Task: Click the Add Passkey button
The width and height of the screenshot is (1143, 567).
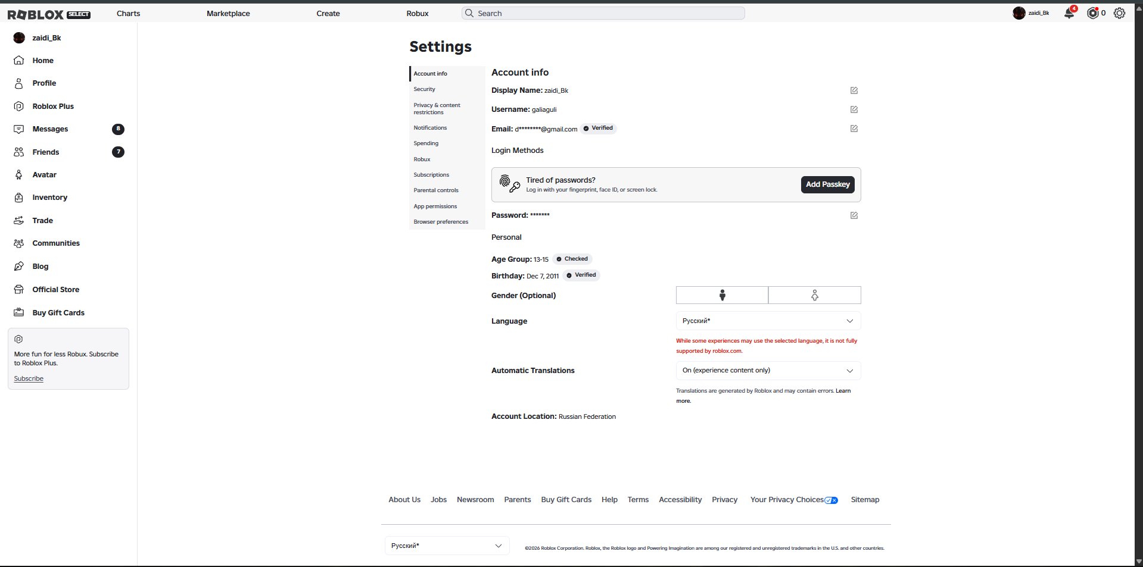Action: click(x=828, y=184)
